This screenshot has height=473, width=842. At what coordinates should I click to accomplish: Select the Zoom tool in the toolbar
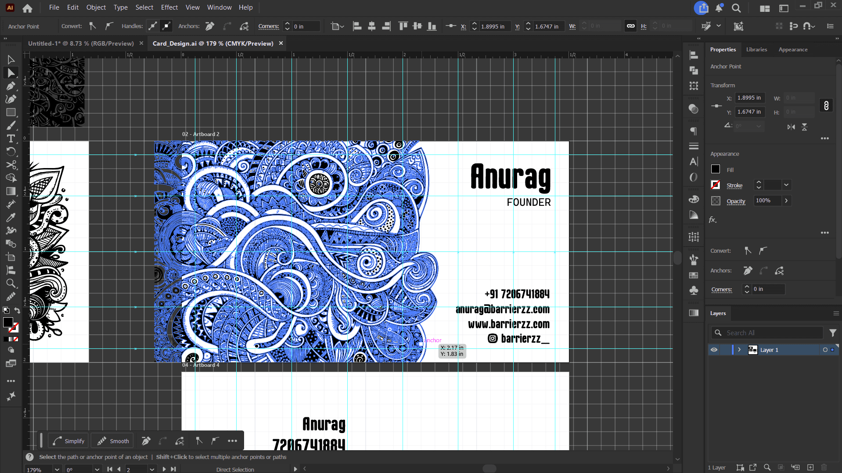pos(11,283)
